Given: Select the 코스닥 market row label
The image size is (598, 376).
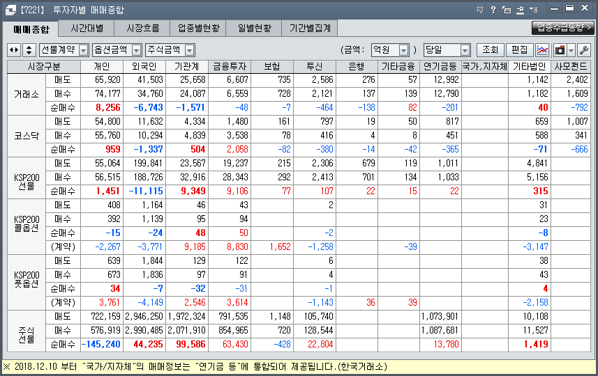Looking at the screenshot, I should 27,136.
